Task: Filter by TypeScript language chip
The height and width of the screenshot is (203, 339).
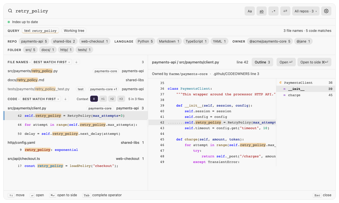Action: click(x=196, y=41)
